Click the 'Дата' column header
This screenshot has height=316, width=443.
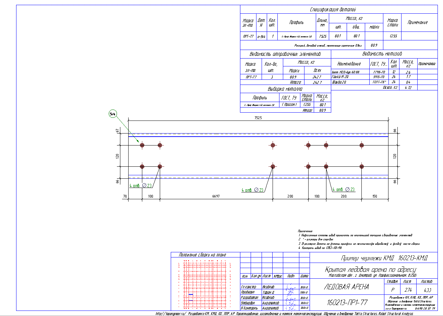click(304, 276)
